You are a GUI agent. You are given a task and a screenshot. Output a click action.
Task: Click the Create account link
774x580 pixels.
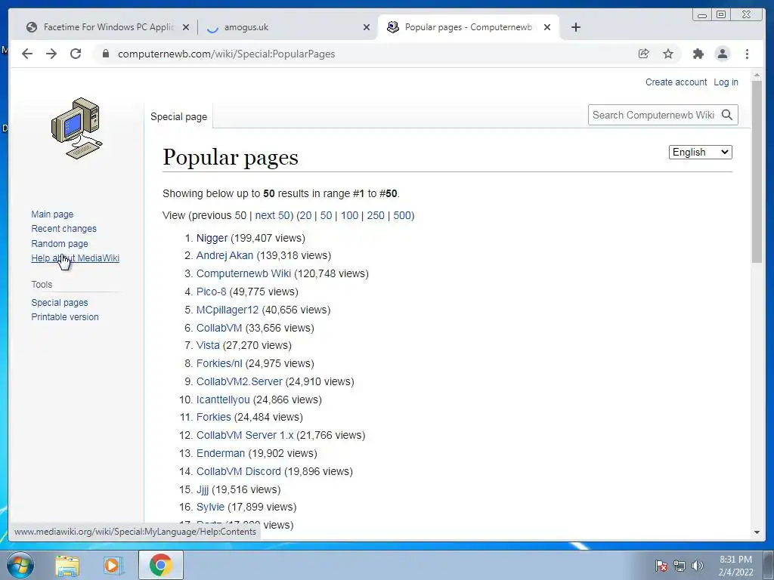[x=676, y=82]
